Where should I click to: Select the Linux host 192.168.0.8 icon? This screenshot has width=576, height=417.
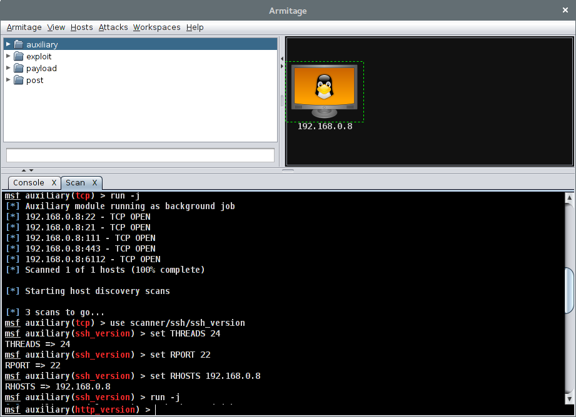coord(325,91)
